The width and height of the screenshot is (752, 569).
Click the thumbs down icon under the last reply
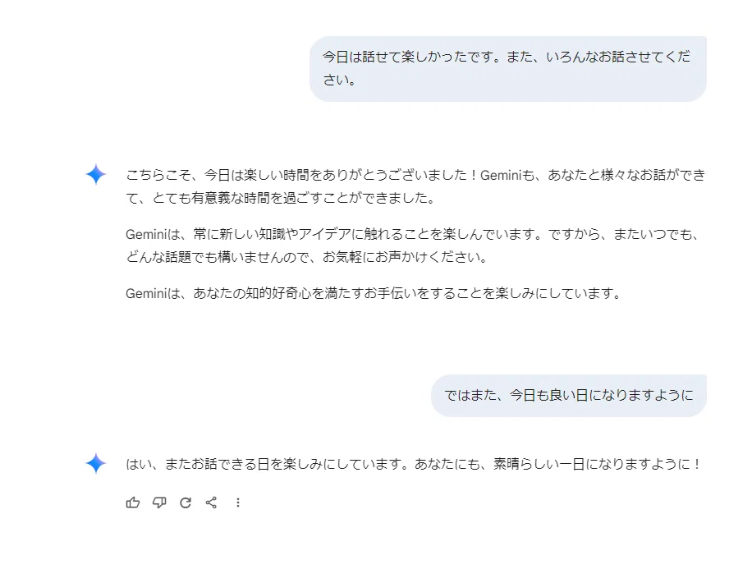[x=159, y=502]
